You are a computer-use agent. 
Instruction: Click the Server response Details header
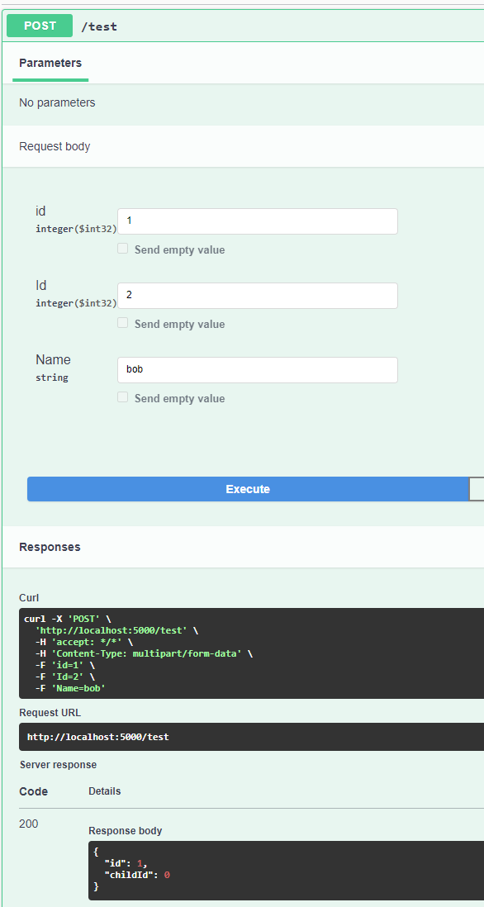click(104, 791)
